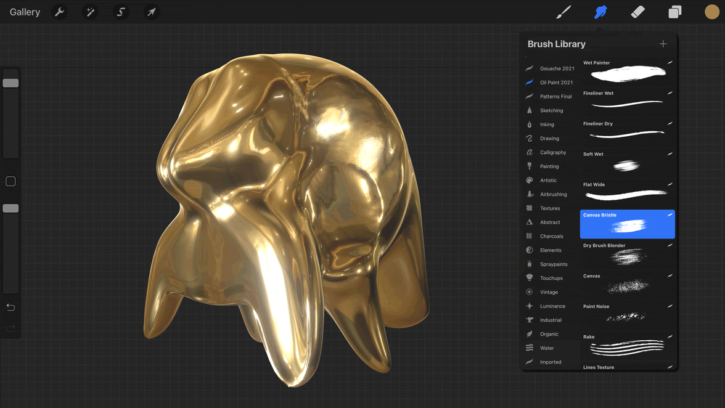
Task: Open the Sketching brush category
Action: pyautogui.click(x=551, y=110)
